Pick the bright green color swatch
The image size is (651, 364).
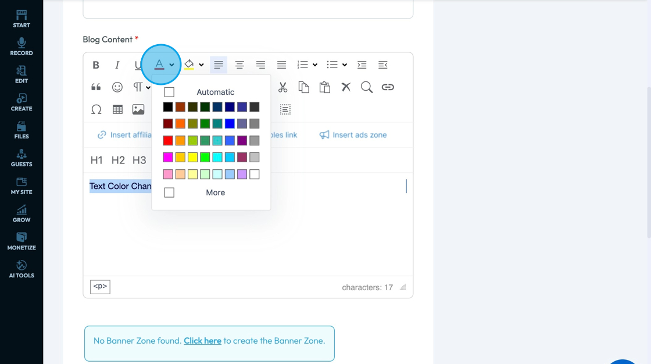click(x=205, y=157)
